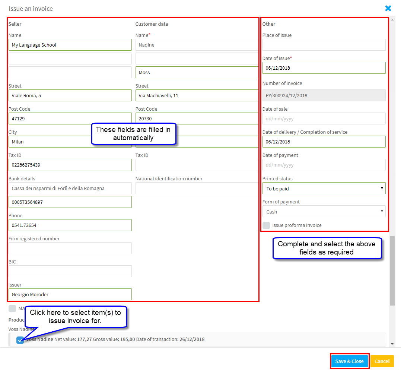The width and height of the screenshot is (401, 373).
Task: Click the dialog's vertical scrollbar thumb
Action: tap(392, 270)
